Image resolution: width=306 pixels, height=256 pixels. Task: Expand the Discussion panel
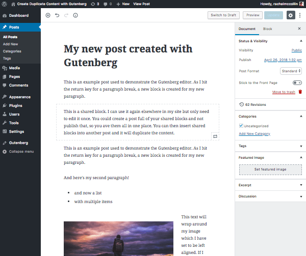pyautogui.click(x=270, y=196)
